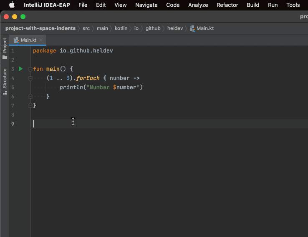Click the "Number" string literal text
Screen dimensions: 308x237
[100, 87]
